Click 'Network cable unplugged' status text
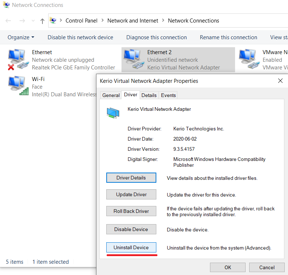The image size is (288, 275). (63, 60)
